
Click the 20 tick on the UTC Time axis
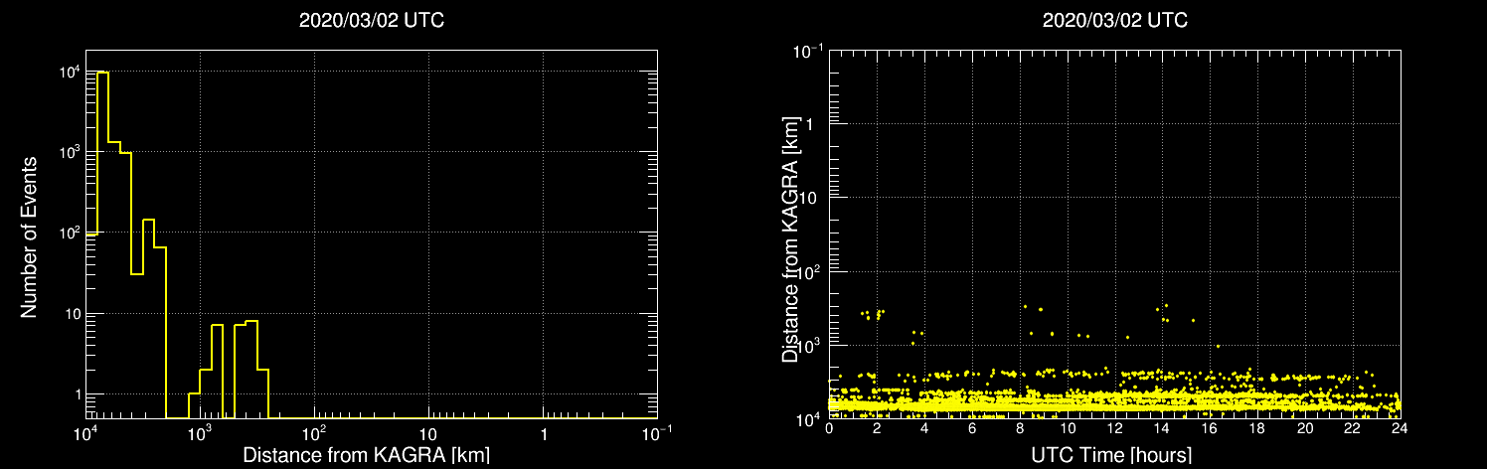coord(1305,429)
